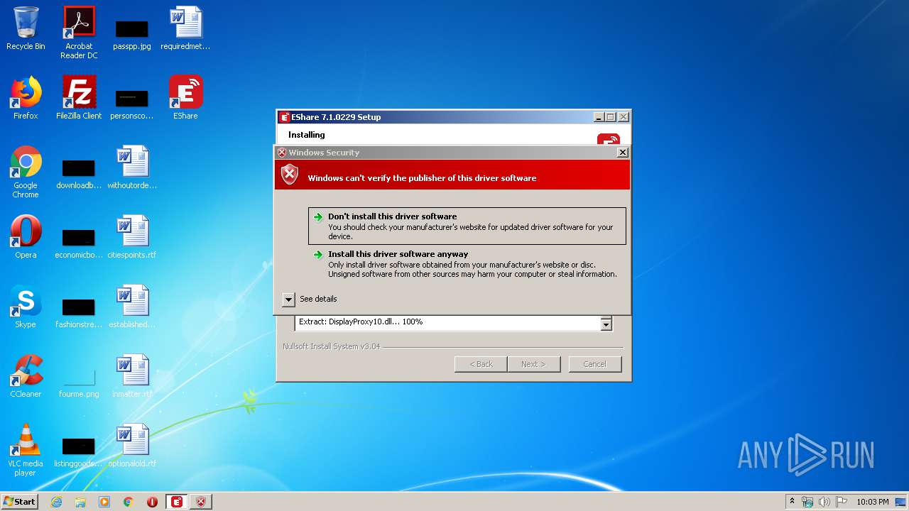Close the Windows Security dialog

click(x=623, y=153)
